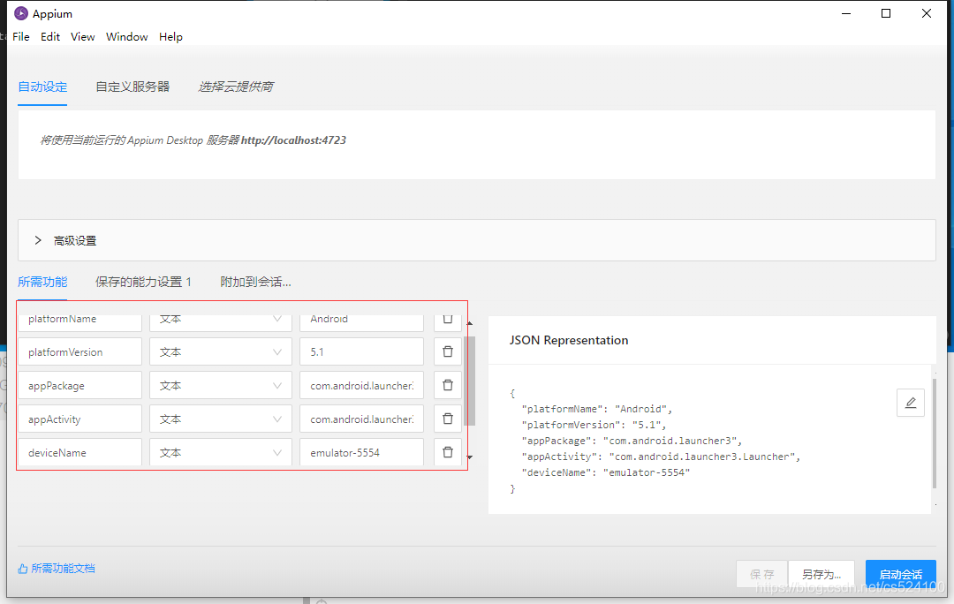Switch to the 自动设定 tab
The height and width of the screenshot is (604, 954).
(42, 87)
